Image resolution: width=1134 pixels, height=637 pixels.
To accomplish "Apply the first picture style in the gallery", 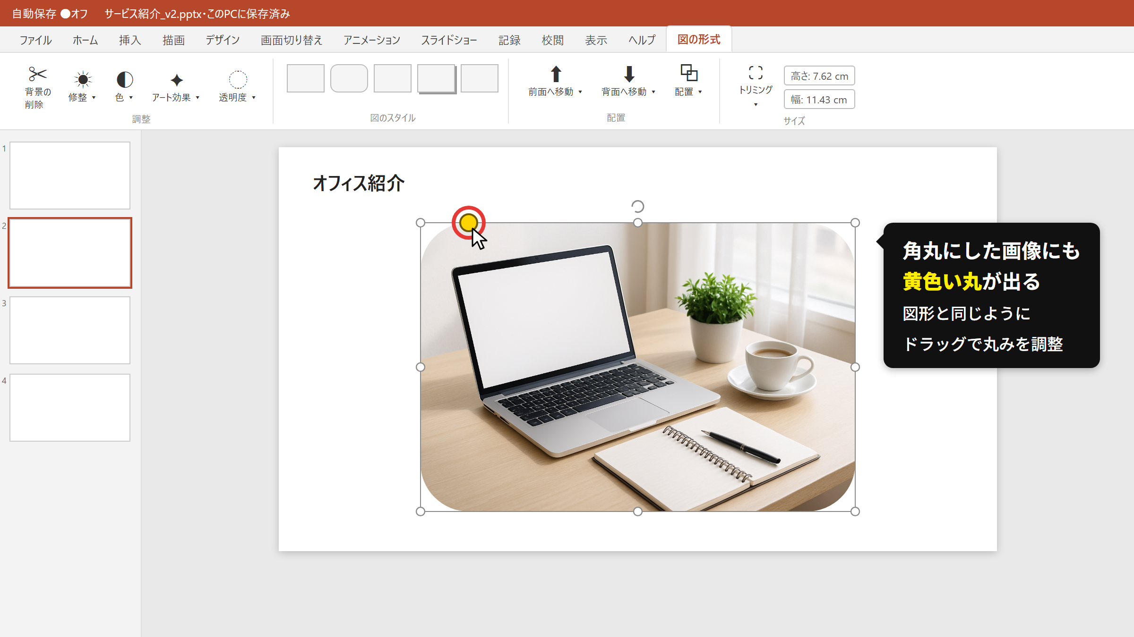I will [306, 78].
